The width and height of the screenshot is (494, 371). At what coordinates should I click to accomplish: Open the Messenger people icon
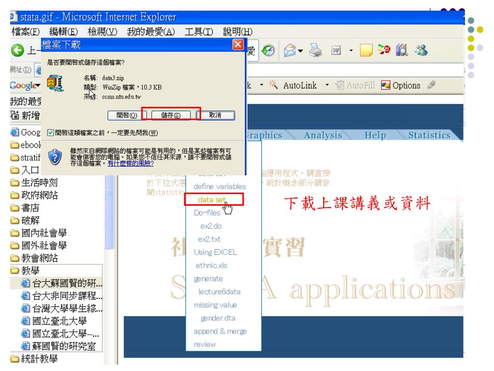pos(421,50)
